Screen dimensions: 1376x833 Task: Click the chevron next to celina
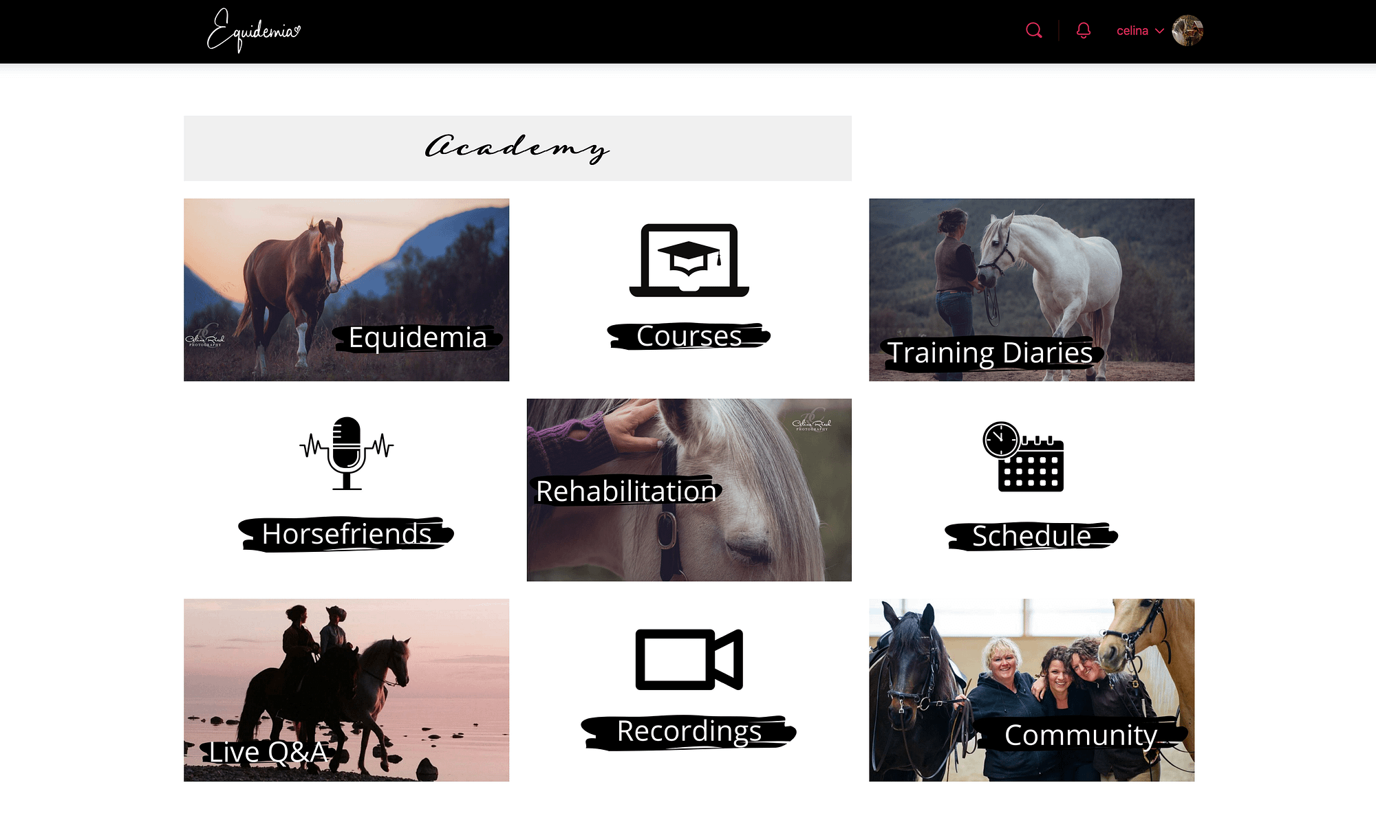1159,31
